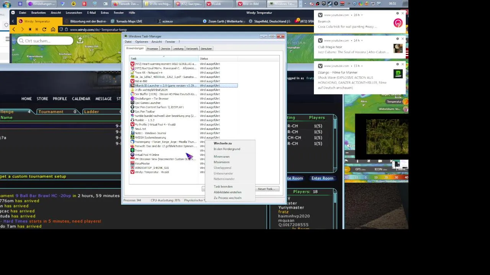Select 'Virtual Pool 4 Online' task row
The height and width of the screenshot is (275, 490).
pos(167,155)
